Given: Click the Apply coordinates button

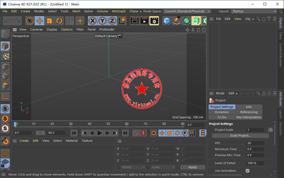Looking at the screenshot, I should [193, 167].
